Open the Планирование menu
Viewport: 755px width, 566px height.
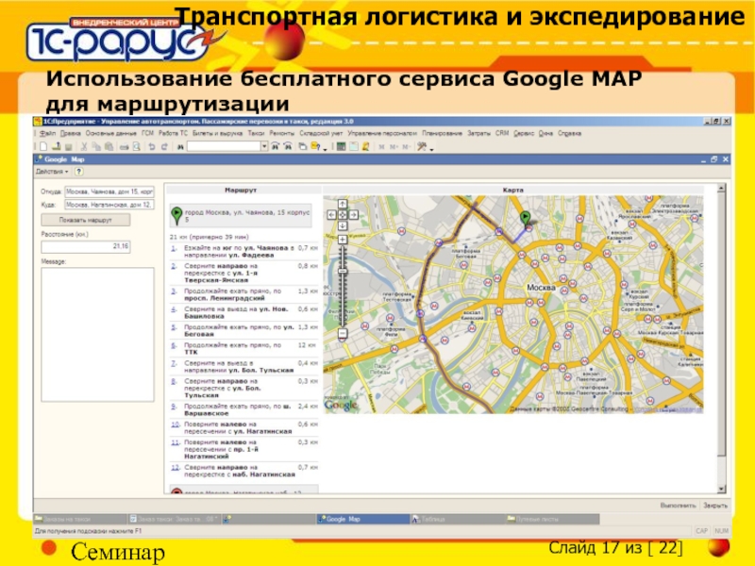tap(442, 133)
